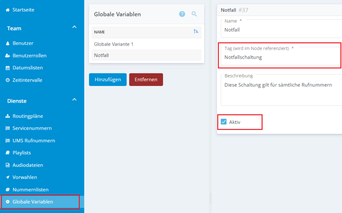Click the red Entfernen button

(x=146, y=80)
